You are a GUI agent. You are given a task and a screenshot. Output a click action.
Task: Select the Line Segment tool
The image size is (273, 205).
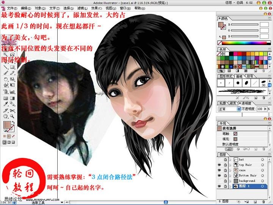[6, 67]
